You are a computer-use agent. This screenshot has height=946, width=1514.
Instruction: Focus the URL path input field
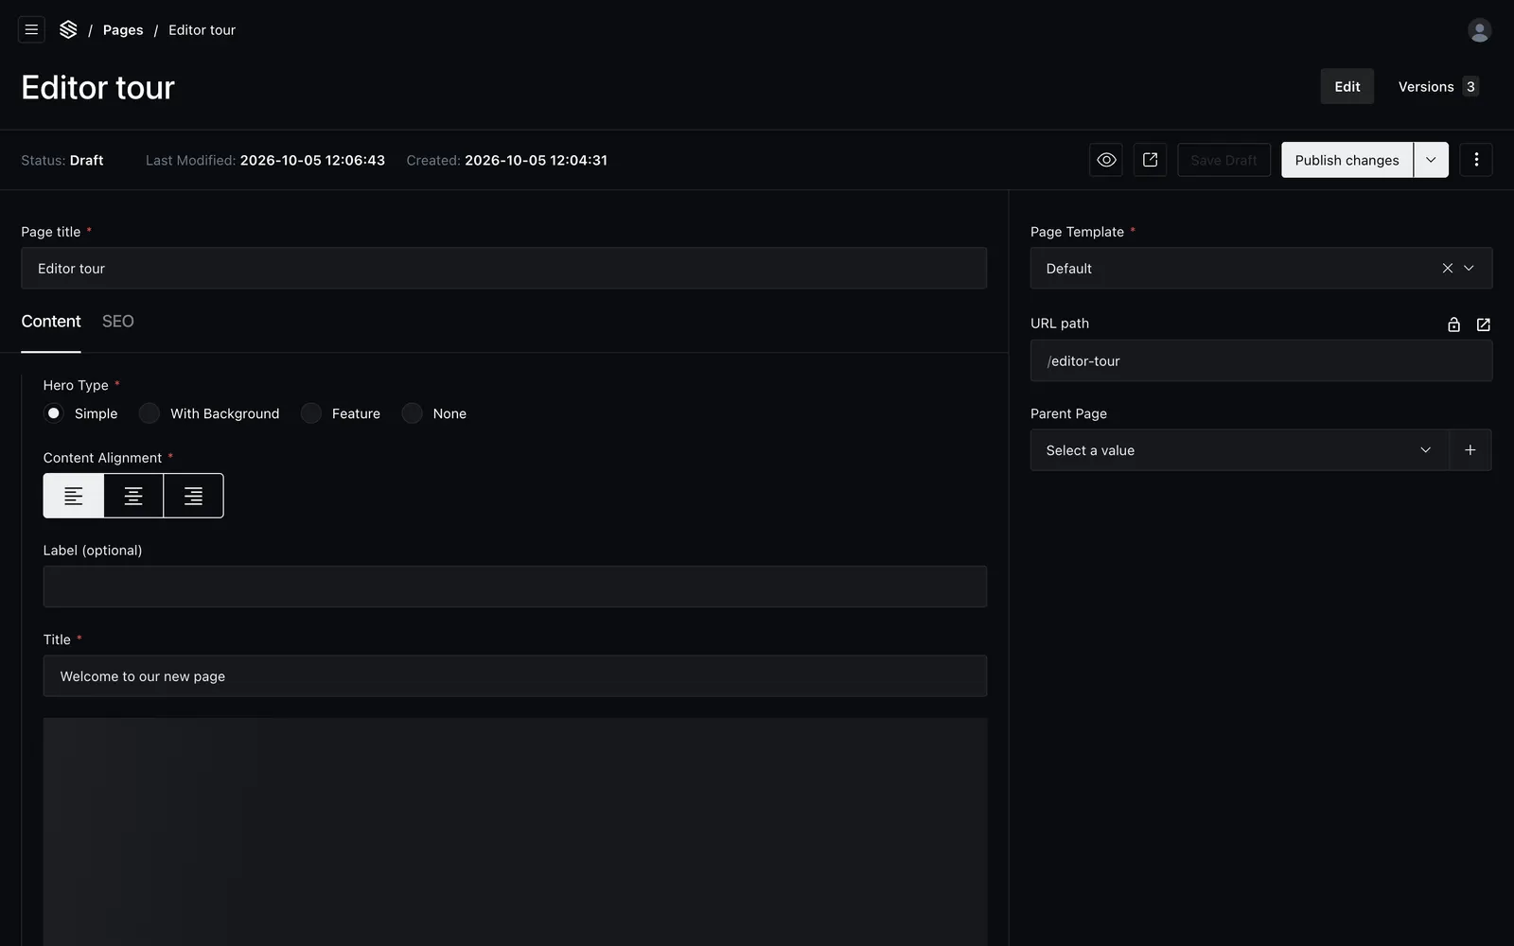click(1260, 360)
